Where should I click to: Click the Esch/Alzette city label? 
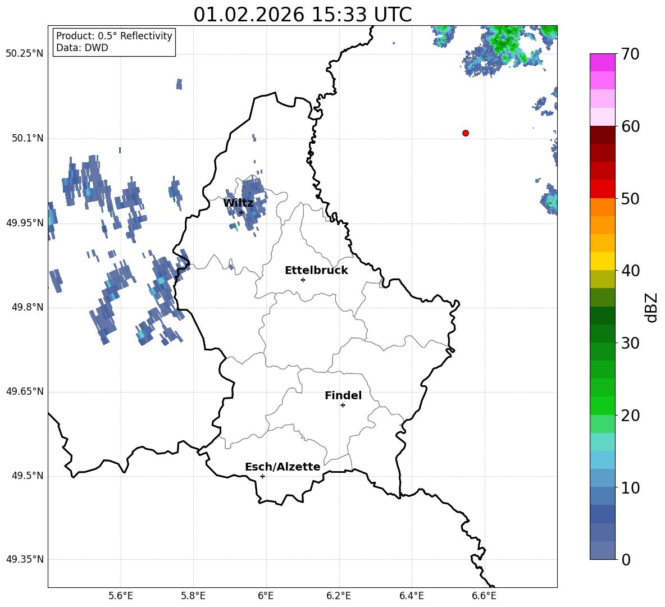[x=283, y=467]
